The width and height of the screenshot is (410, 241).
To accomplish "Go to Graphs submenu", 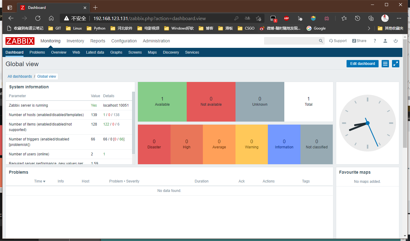I will (x=116, y=52).
